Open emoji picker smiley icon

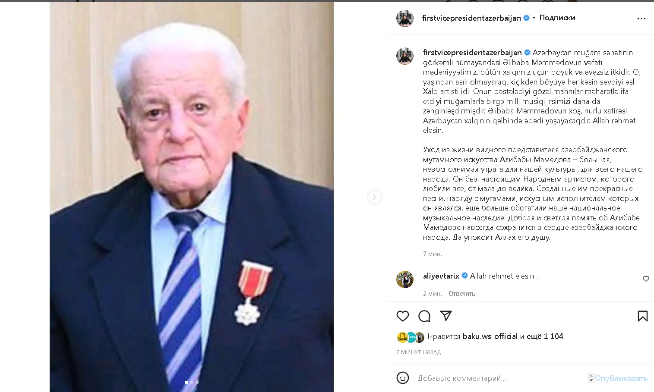(402, 378)
